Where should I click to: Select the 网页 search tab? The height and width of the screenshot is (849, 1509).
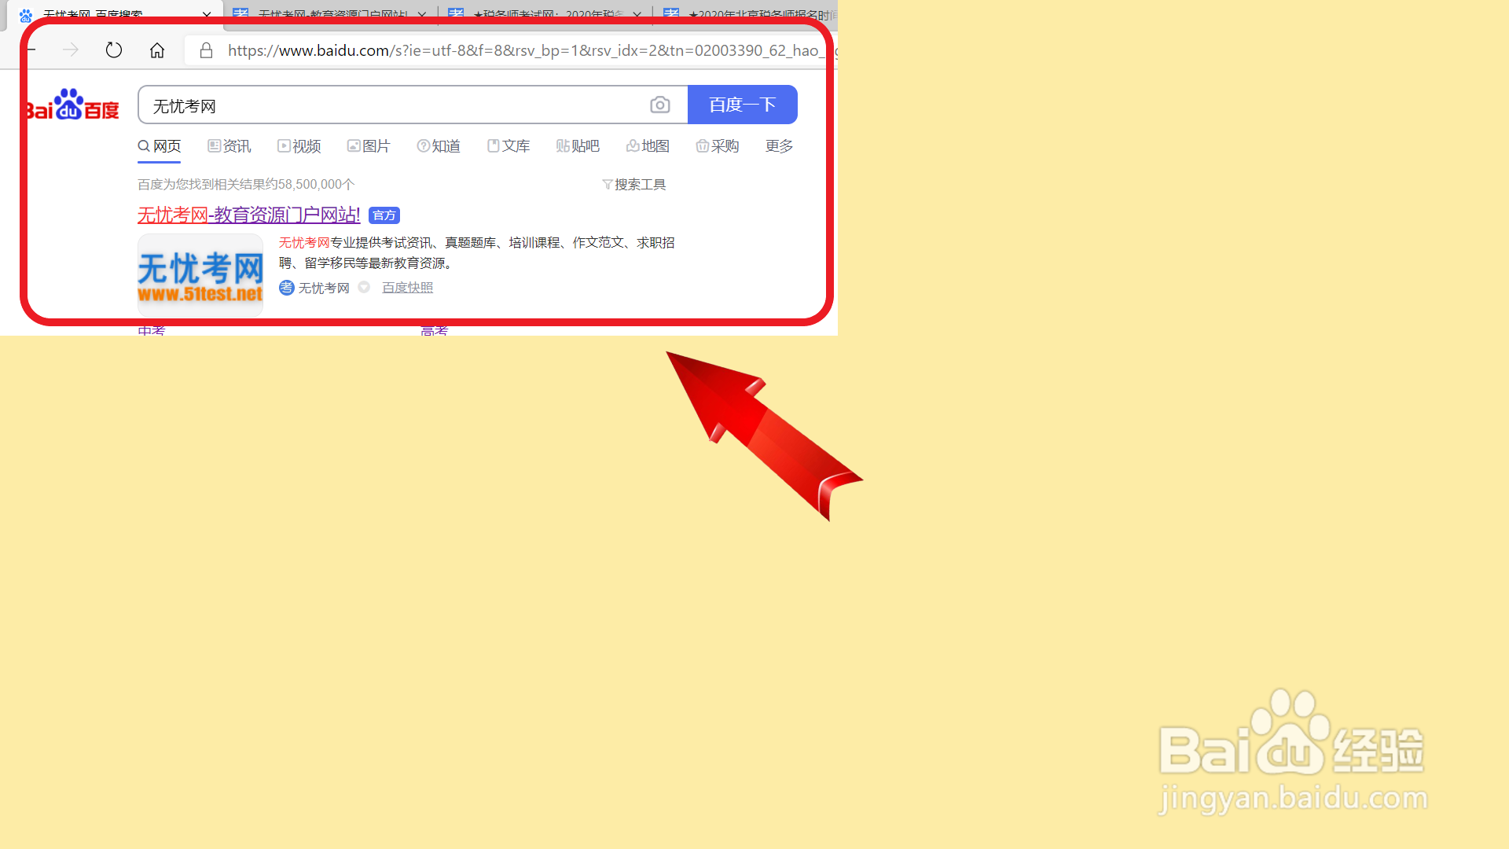pyautogui.click(x=160, y=146)
